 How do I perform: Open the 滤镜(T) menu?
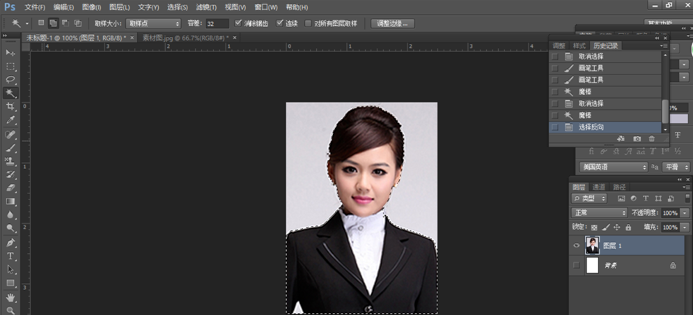205,7
